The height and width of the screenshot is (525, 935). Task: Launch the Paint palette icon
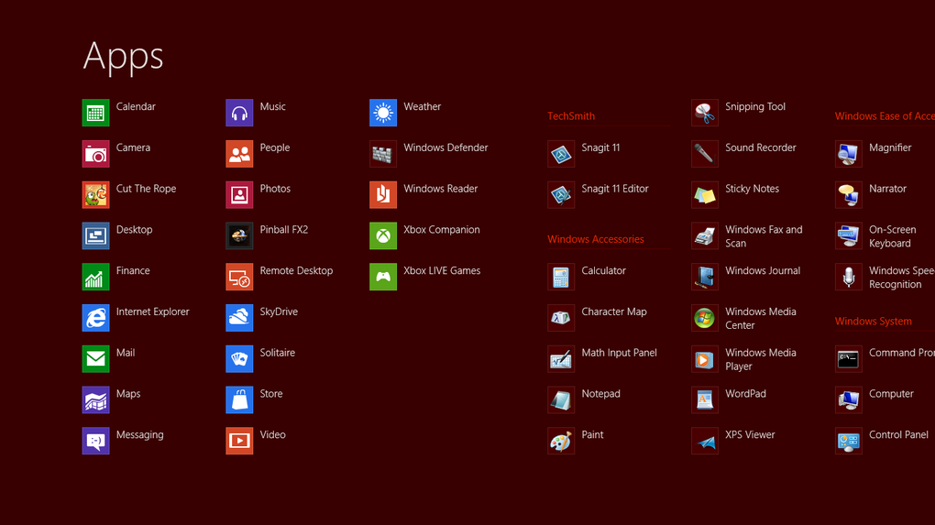pos(561,441)
